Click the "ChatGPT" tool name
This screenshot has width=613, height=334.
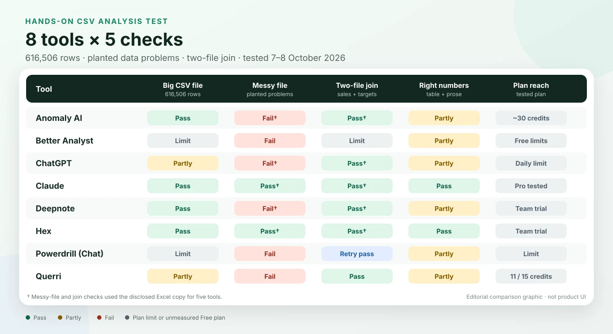pyautogui.click(x=54, y=164)
